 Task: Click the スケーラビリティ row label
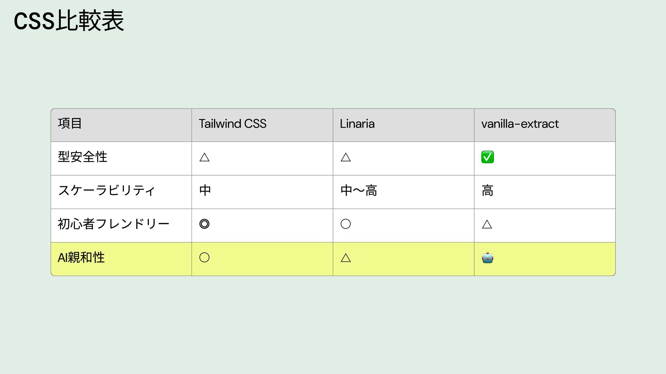[x=106, y=191]
